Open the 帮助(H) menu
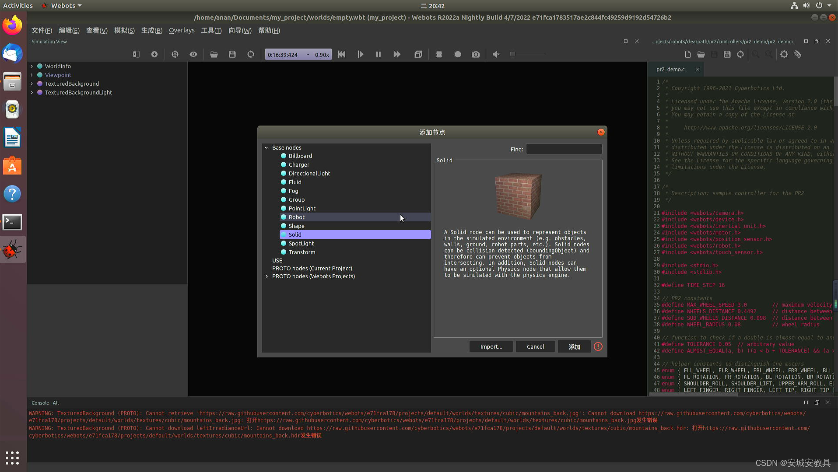838x472 pixels. (269, 30)
